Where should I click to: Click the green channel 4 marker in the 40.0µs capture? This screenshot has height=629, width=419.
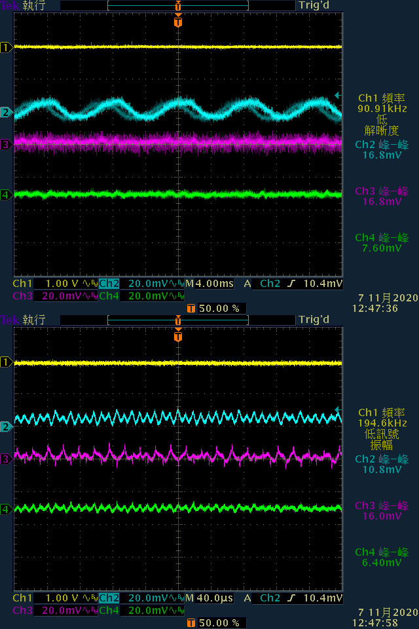(6, 510)
